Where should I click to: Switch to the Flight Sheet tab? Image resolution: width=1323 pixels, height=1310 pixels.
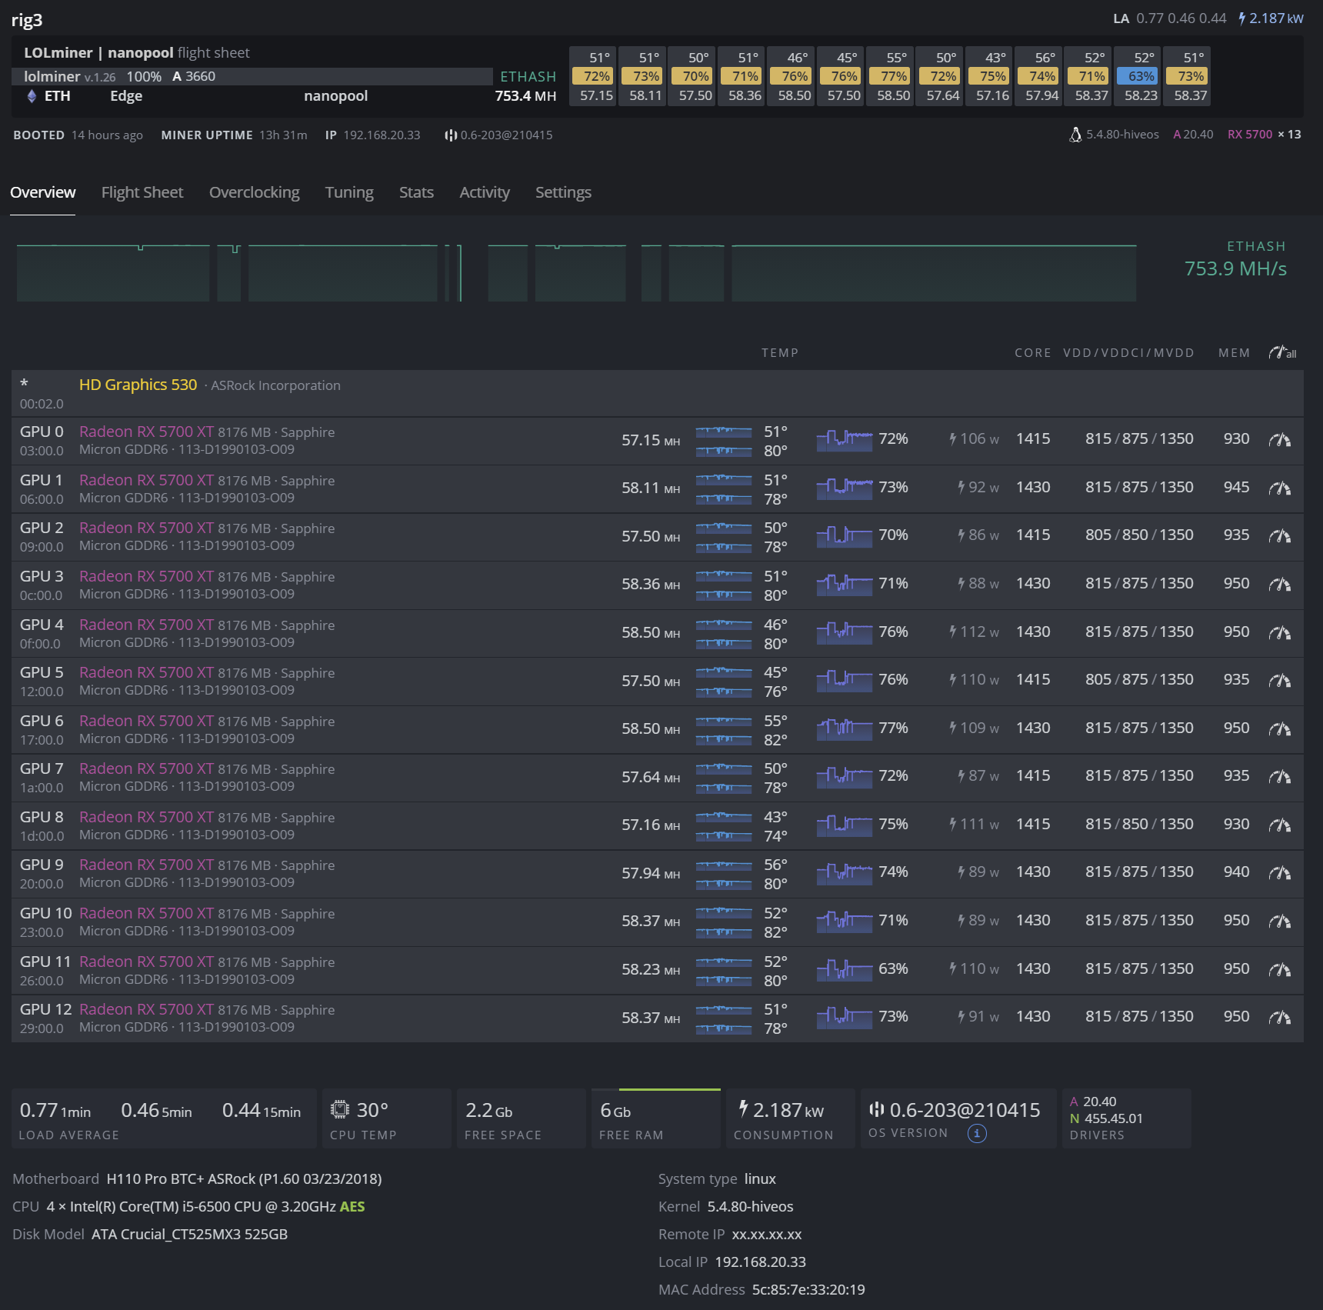[x=142, y=192]
